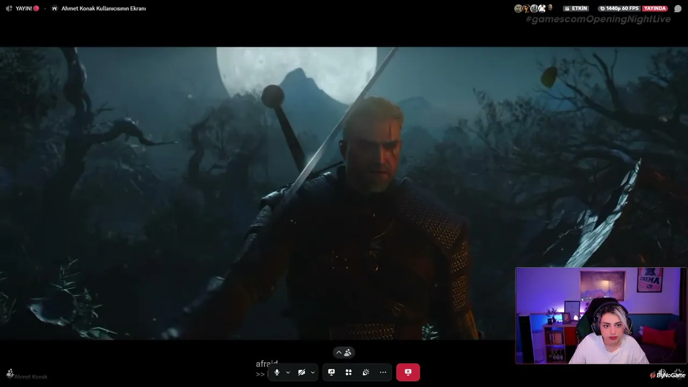This screenshot has width=688, height=387.
Task: Click the speaker icon beside YAYIN!
Action: (x=9, y=9)
